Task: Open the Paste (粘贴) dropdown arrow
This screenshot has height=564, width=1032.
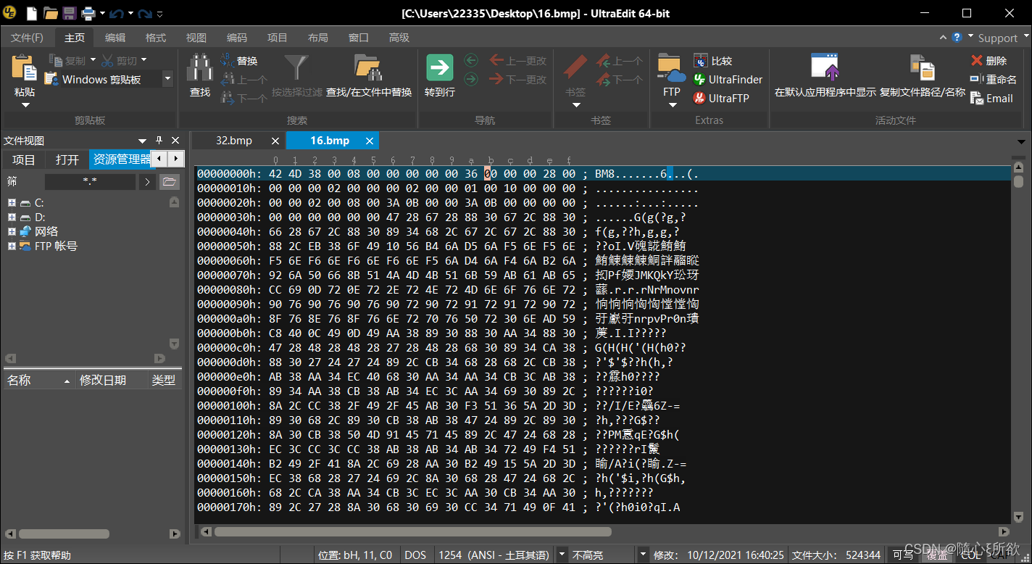Action: (x=25, y=105)
